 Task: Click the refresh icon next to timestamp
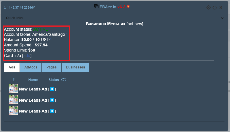click(5, 7)
